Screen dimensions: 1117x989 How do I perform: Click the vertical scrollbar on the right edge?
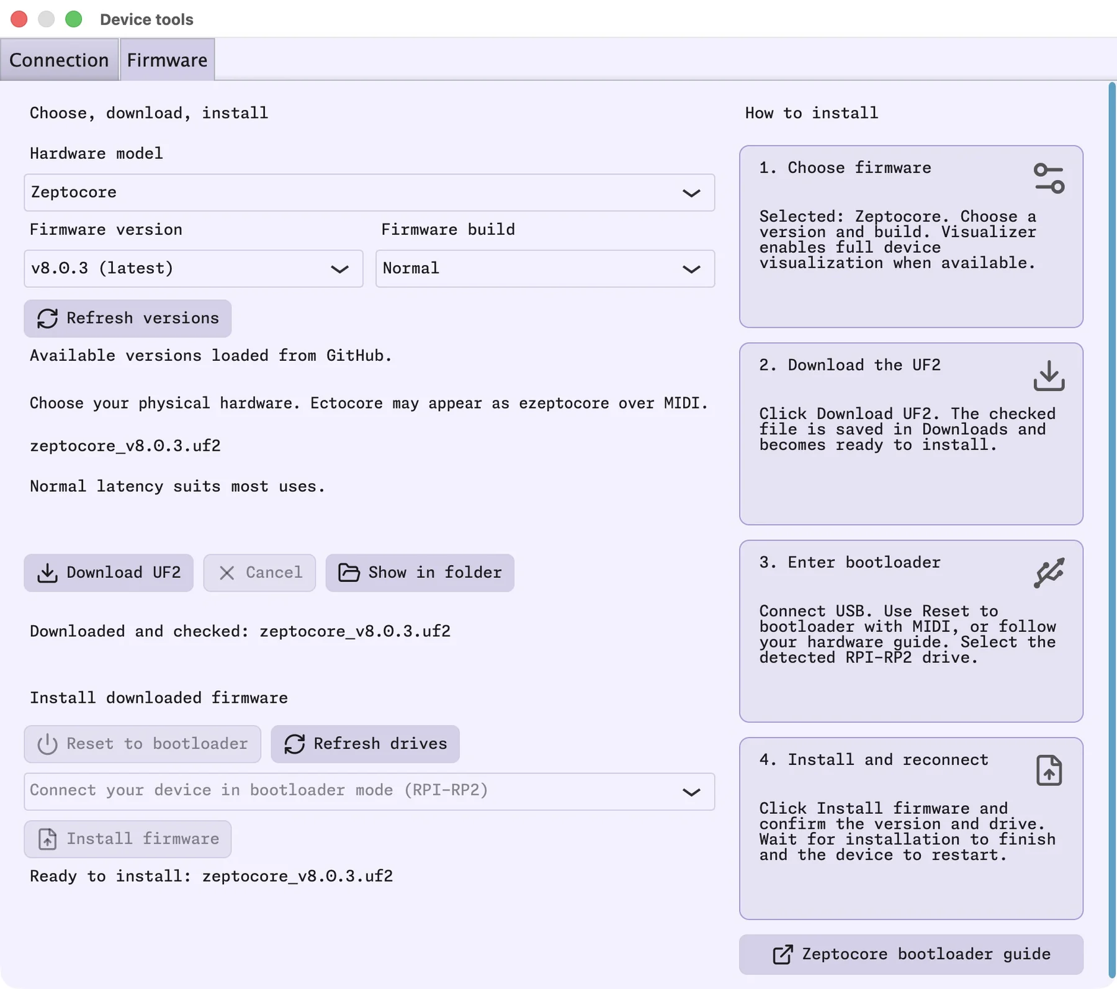tap(1111, 530)
